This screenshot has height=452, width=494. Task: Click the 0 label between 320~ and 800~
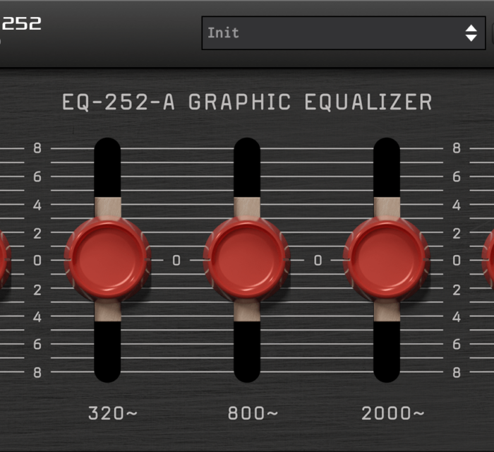(x=176, y=261)
